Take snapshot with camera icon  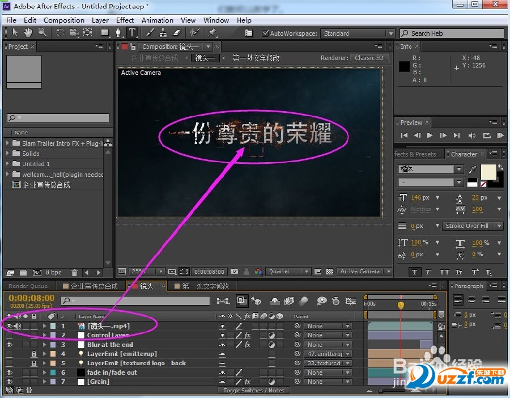tap(234, 272)
